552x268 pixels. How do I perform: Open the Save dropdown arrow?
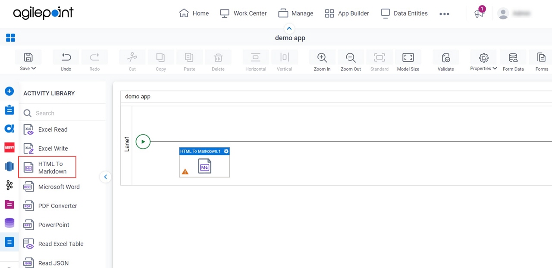(x=34, y=69)
